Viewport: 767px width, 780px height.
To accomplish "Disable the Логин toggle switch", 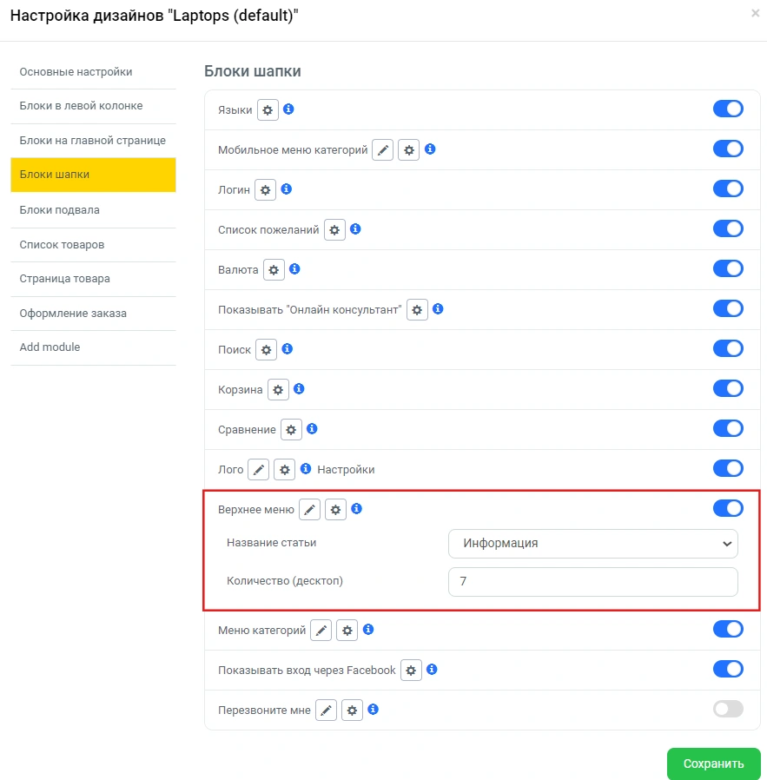I will [728, 188].
